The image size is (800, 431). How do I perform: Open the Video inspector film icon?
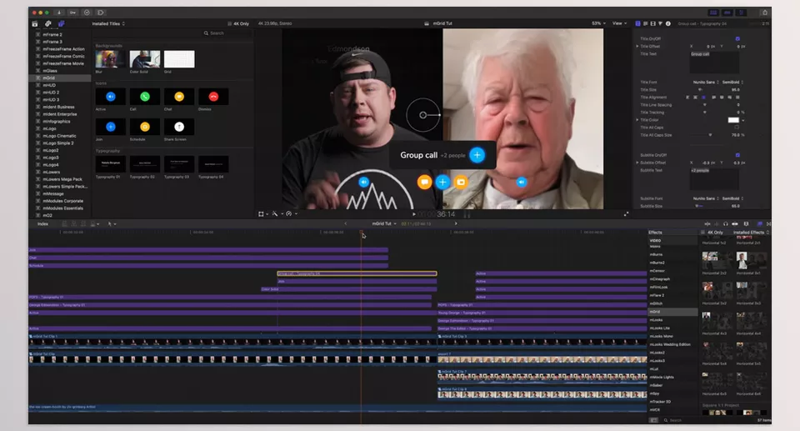coord(653,23)
